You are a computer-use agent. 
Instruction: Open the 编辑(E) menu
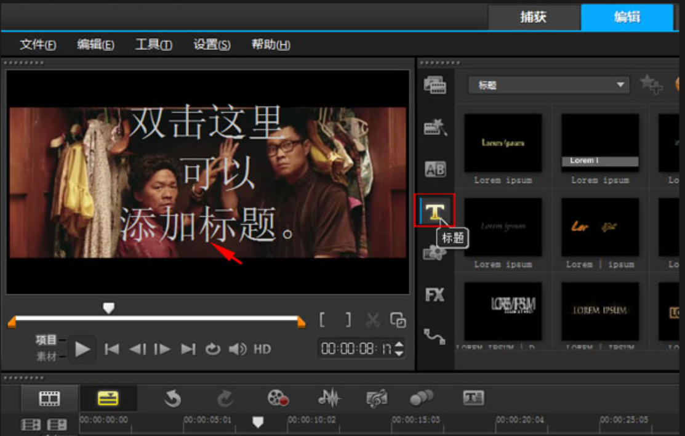coord(95,44)
